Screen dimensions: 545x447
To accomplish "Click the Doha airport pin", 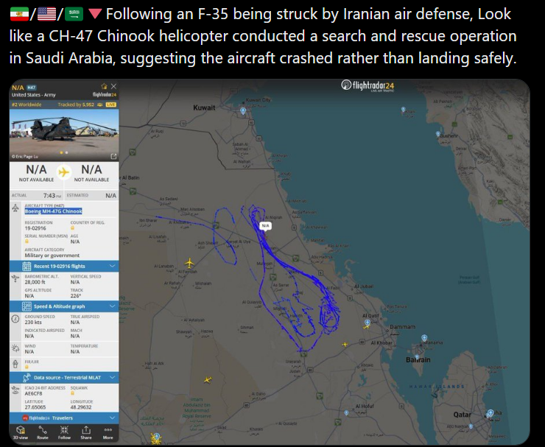I will (x=490, y=412).
